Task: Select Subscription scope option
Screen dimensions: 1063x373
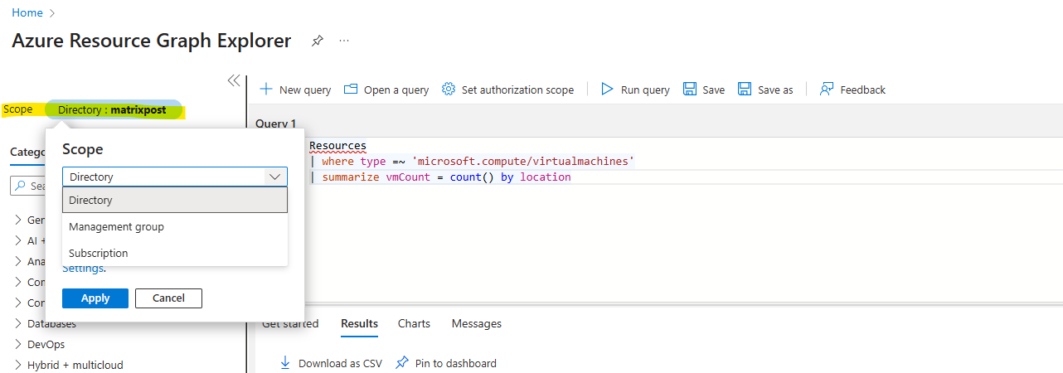Action: [175, 253]
